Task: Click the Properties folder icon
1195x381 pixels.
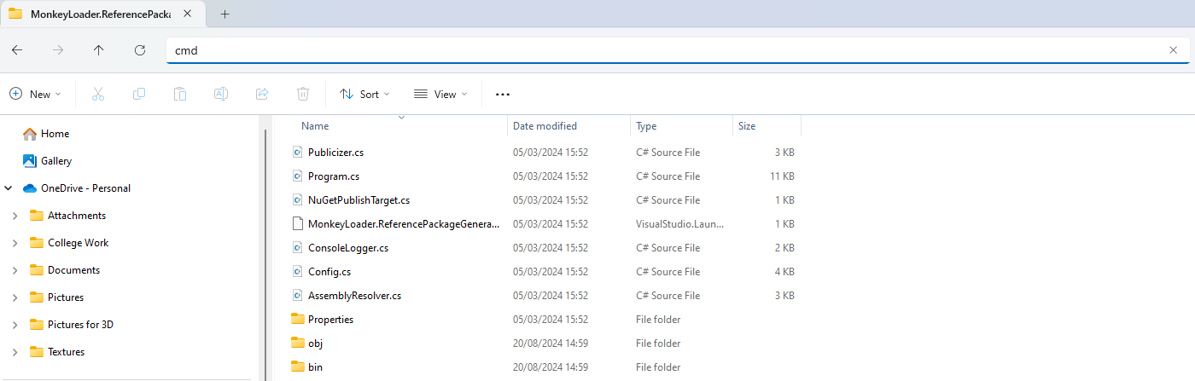Action: click(298, 320)
